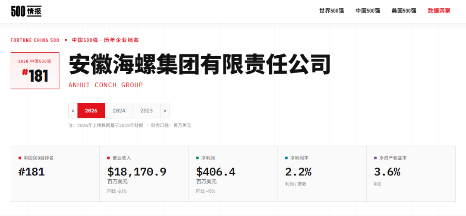
Task: Click the 利润 / 营收 caption
Action: point(296,184)
